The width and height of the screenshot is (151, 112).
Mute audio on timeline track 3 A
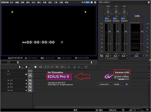26,87
